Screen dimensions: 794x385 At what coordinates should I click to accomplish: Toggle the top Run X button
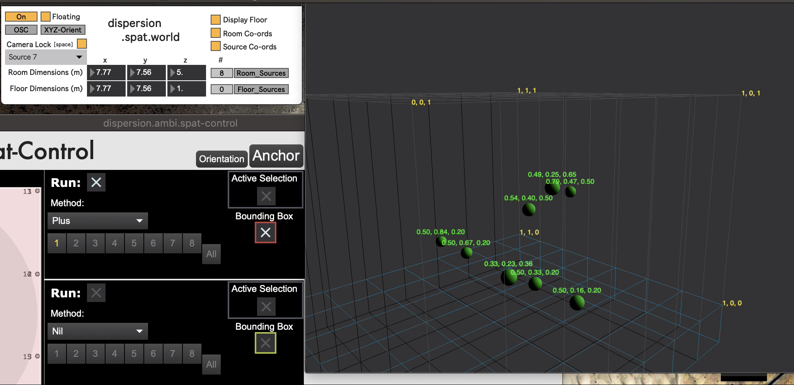click(x=96, y=182)
